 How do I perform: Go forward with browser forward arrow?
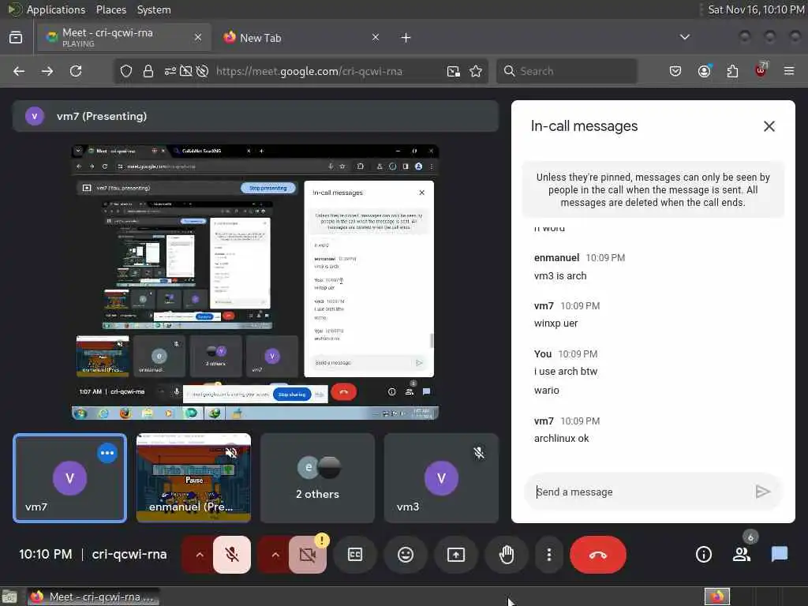tap(47, 71)
